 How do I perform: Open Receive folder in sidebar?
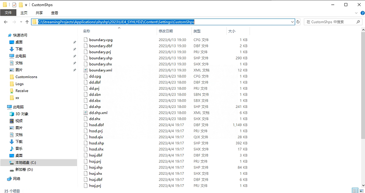(22, 91)
